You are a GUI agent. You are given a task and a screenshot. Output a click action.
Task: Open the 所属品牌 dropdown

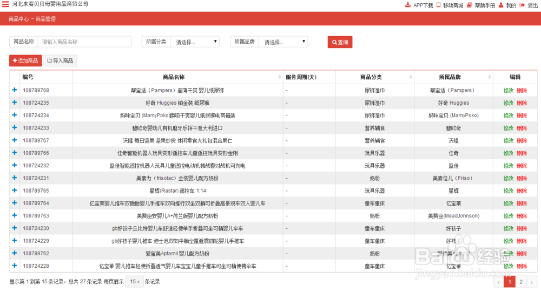[x=283, y=42]
